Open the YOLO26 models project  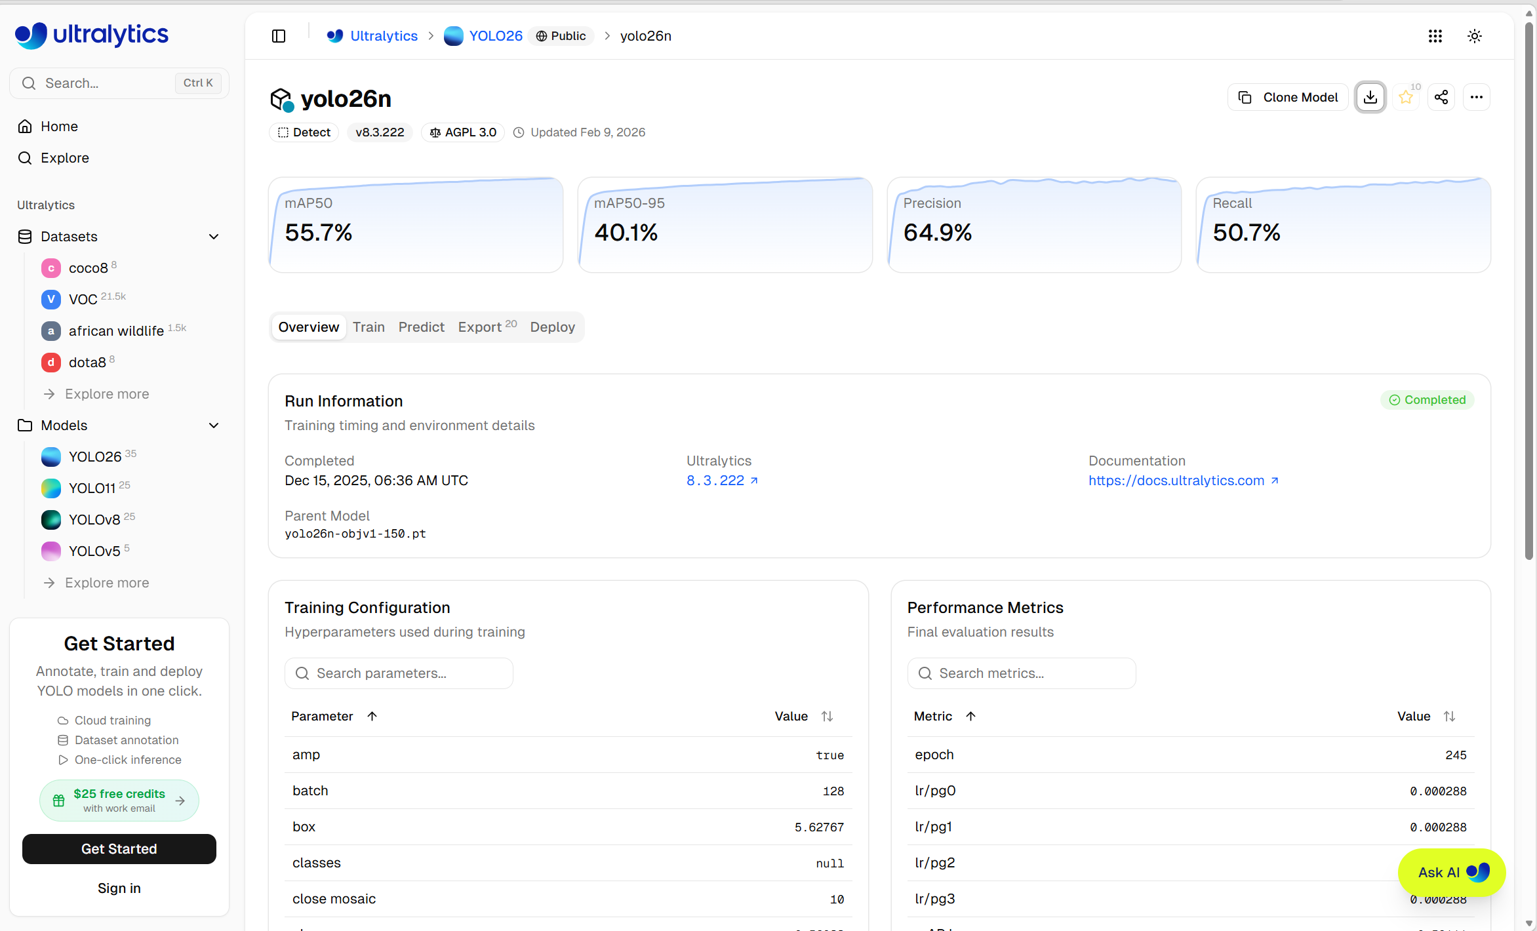(x=89, y=456)
